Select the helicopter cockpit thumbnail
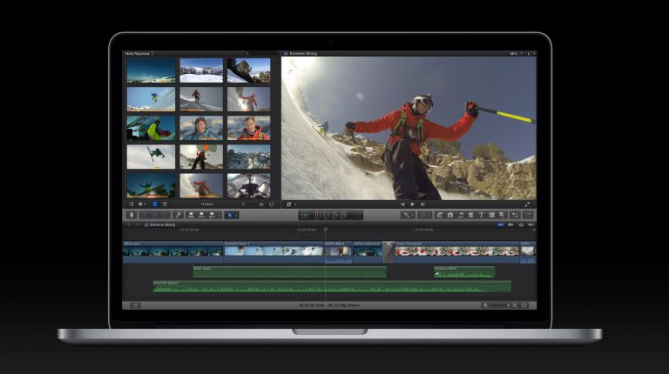Screen dimensions: 669x374 249,185
